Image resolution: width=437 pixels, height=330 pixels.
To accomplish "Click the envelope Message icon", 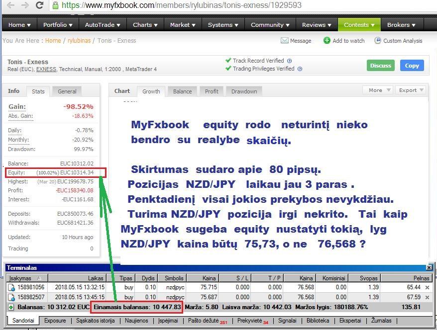I will coord(284,41).
